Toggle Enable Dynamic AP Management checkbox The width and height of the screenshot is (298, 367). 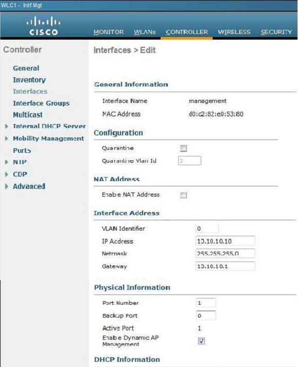point(201,341)
